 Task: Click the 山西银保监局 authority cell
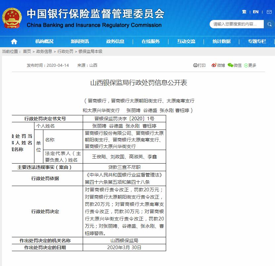124,241
